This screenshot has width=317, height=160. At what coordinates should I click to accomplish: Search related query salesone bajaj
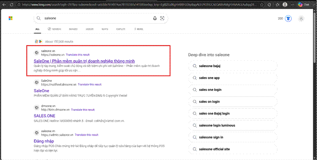coord(232,66)
